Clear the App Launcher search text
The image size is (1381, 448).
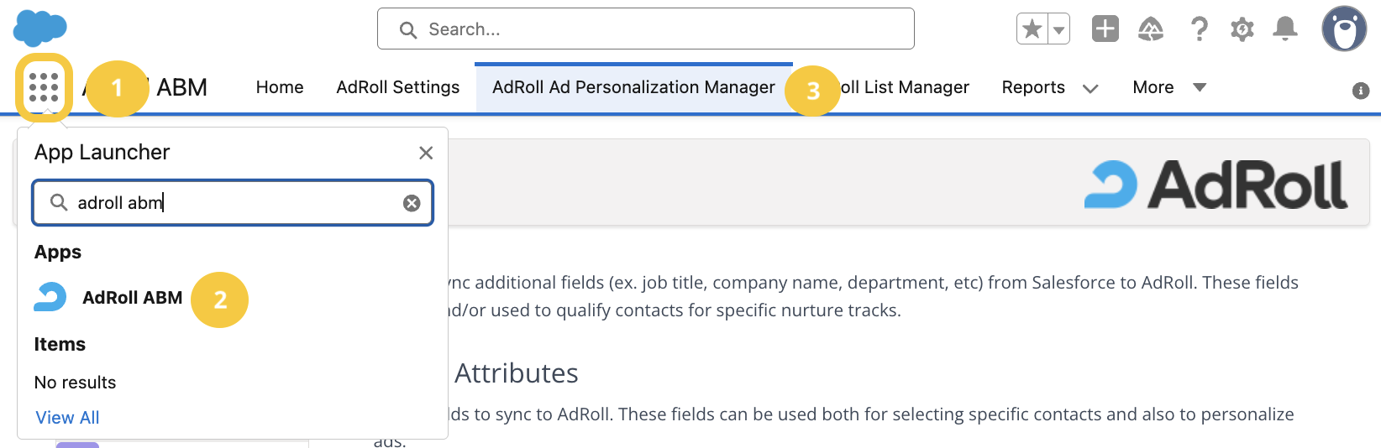(412, 203)
